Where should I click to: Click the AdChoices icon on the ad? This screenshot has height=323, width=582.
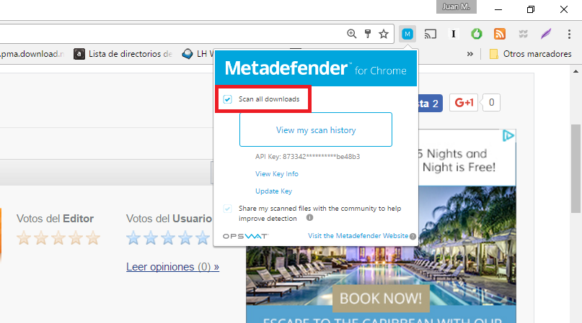coord(508,135)
